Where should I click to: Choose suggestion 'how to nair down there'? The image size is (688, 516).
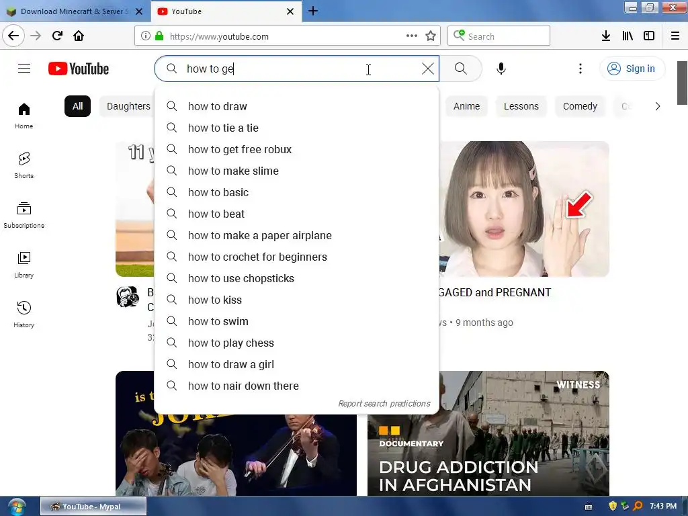coord(296,386)
